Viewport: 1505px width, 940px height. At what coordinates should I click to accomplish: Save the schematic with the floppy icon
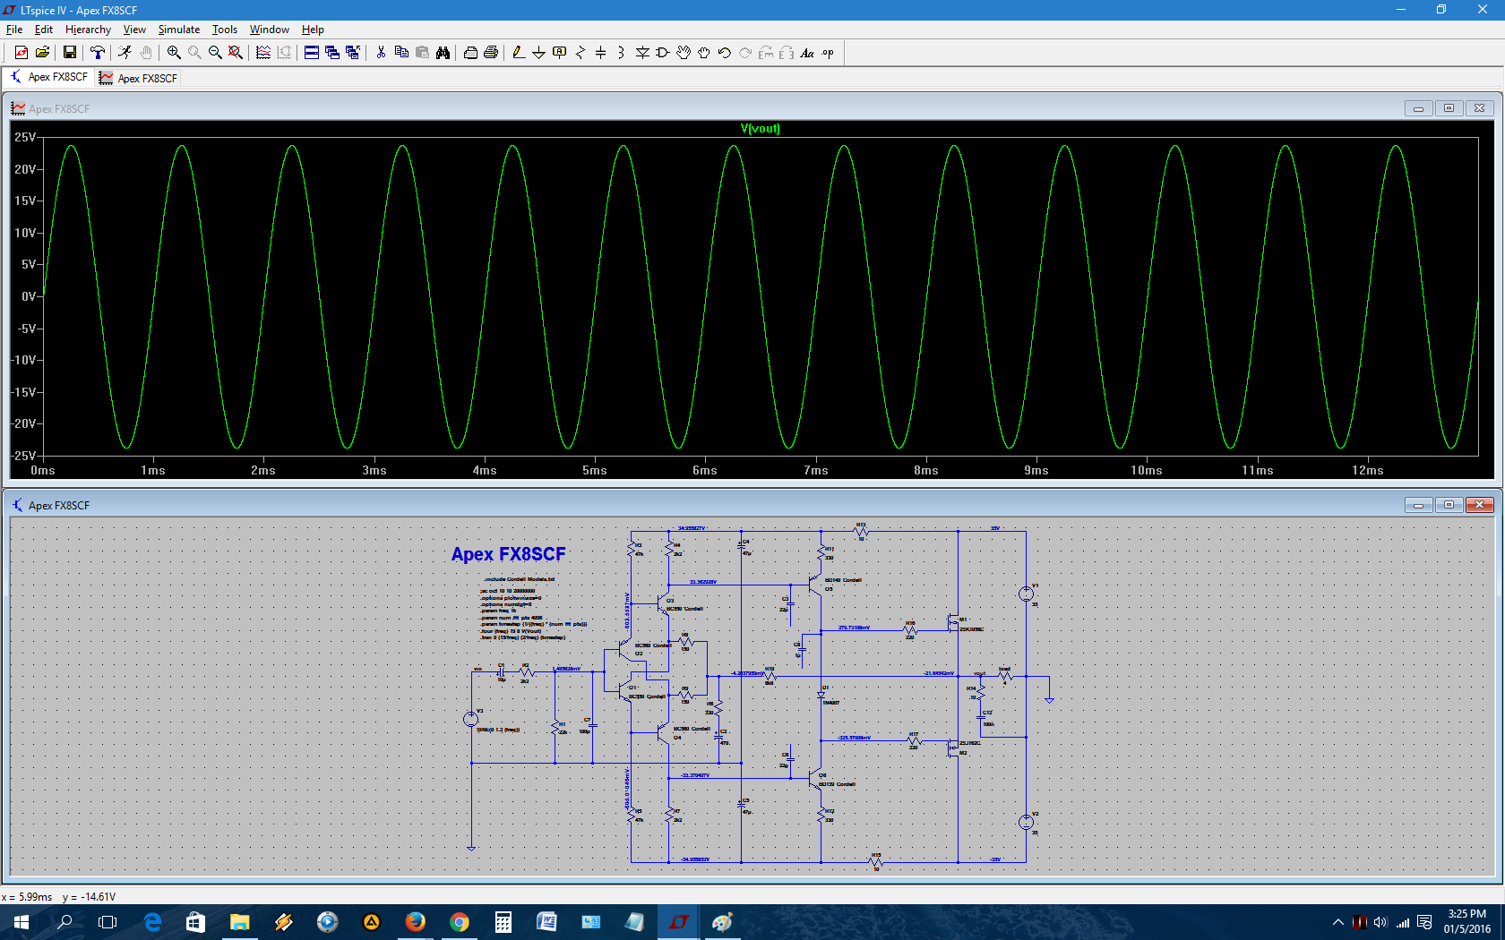70,53
